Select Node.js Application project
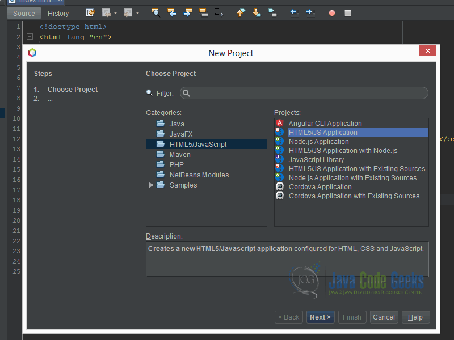 319,141
